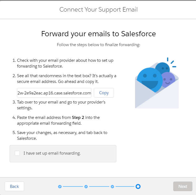Click the third completed step checkmark
Screen dimensions: 196x195
point(112,187)
